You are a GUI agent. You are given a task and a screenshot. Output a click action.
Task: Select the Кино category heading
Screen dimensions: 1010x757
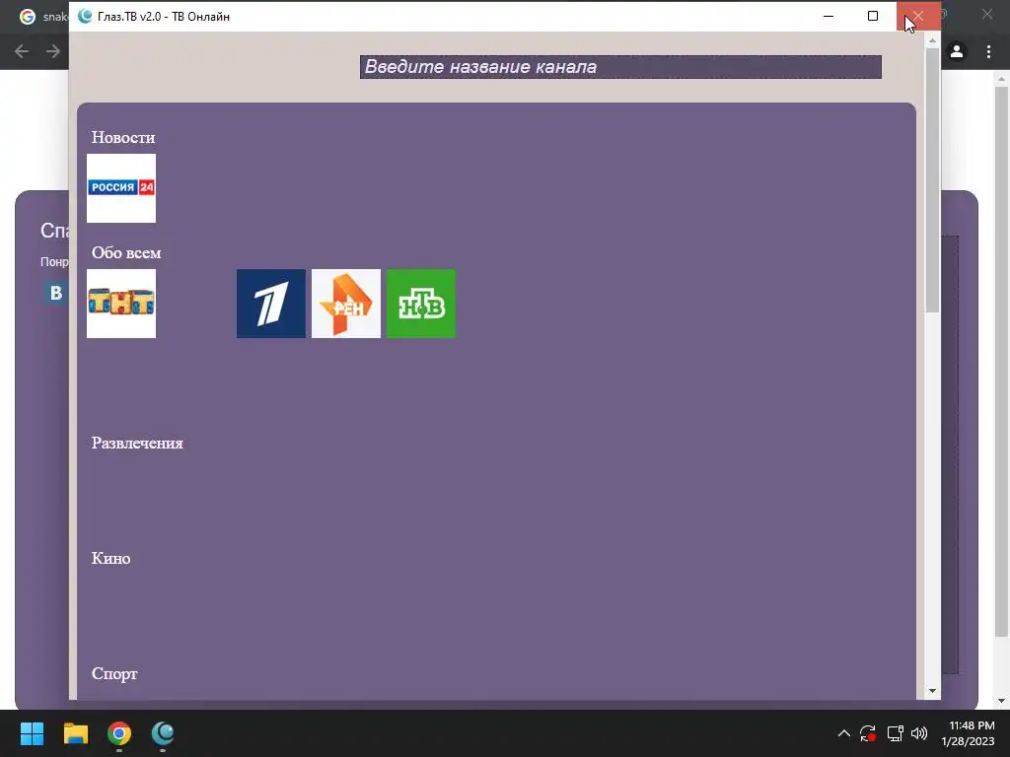[x=110, y=558]
